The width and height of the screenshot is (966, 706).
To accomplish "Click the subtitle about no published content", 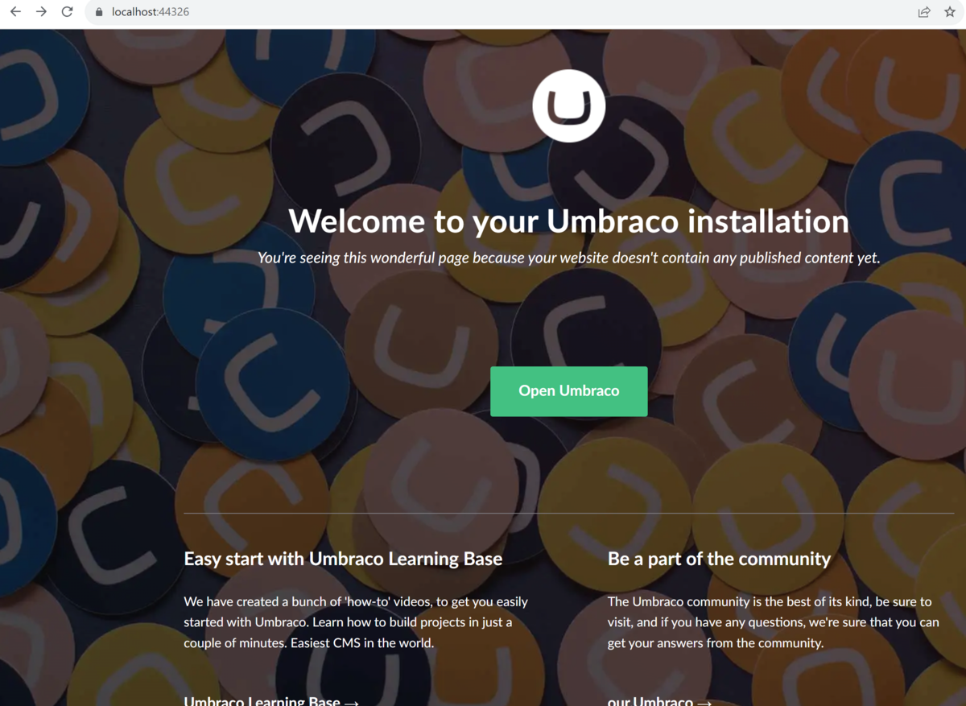I will [569, 258].
